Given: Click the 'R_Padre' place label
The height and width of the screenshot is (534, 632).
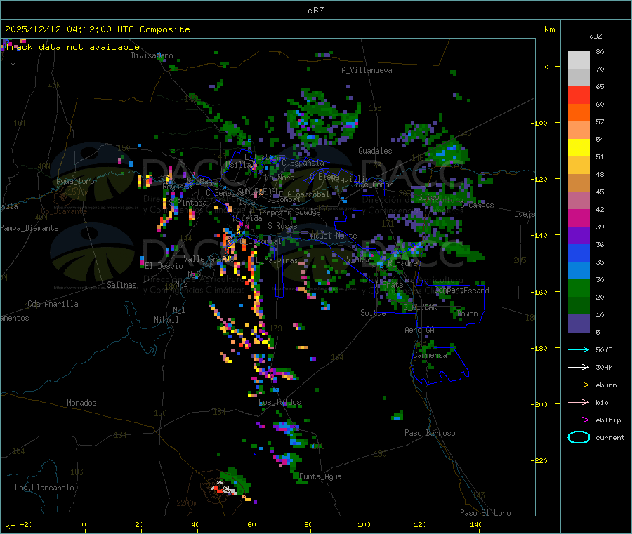Looking at the screenshot, I should (x=402, y=263).
